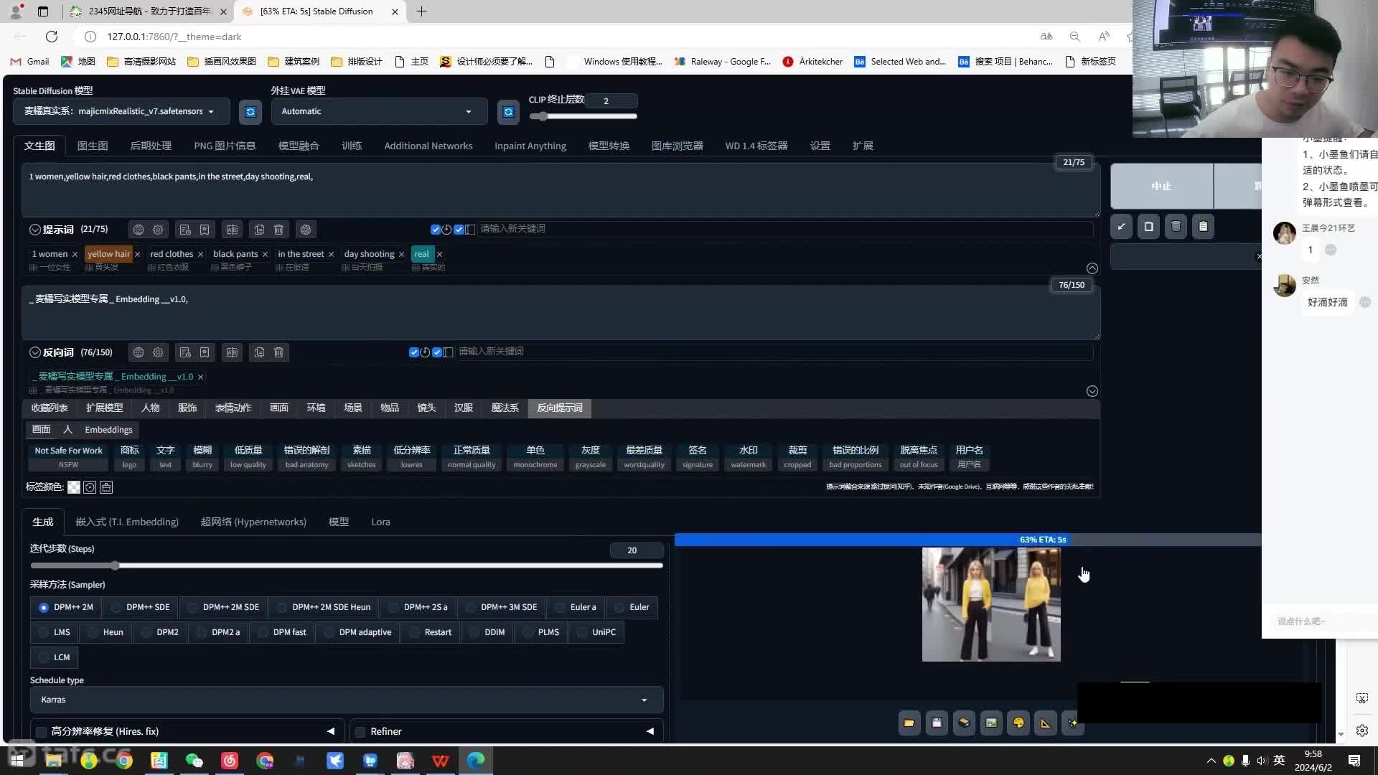Image resolution: width=1378 pixels, height=775 pixels.
Task: Open settings gear in the 提示词 toolbar
Action: [x=158, y=230]
